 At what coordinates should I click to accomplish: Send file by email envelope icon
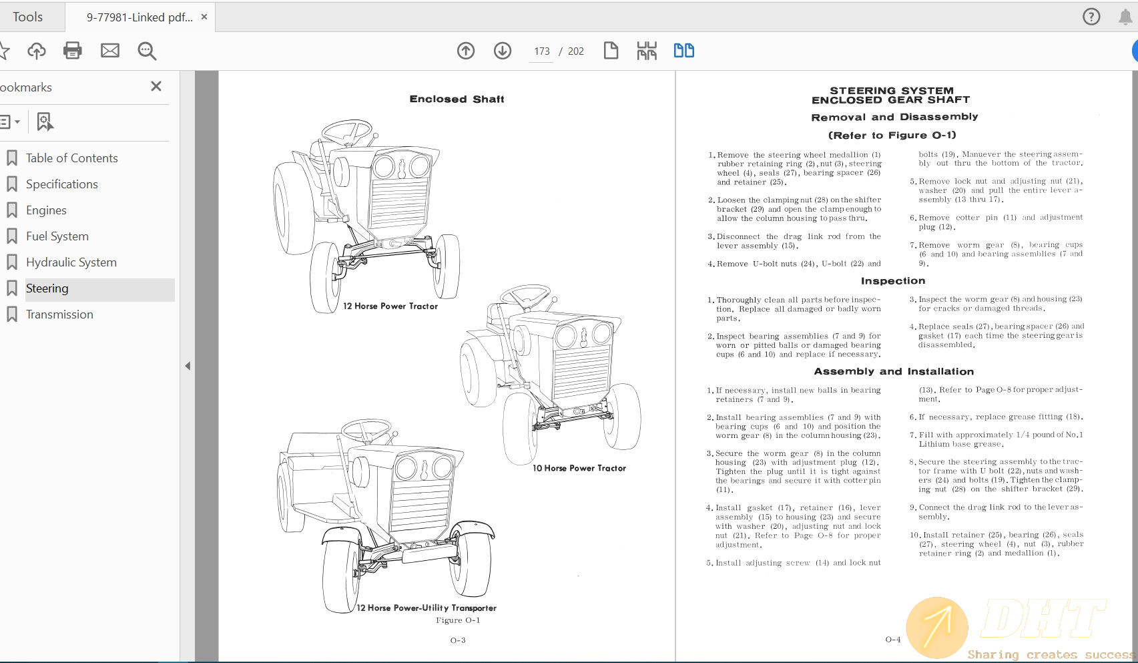point(110,51)
